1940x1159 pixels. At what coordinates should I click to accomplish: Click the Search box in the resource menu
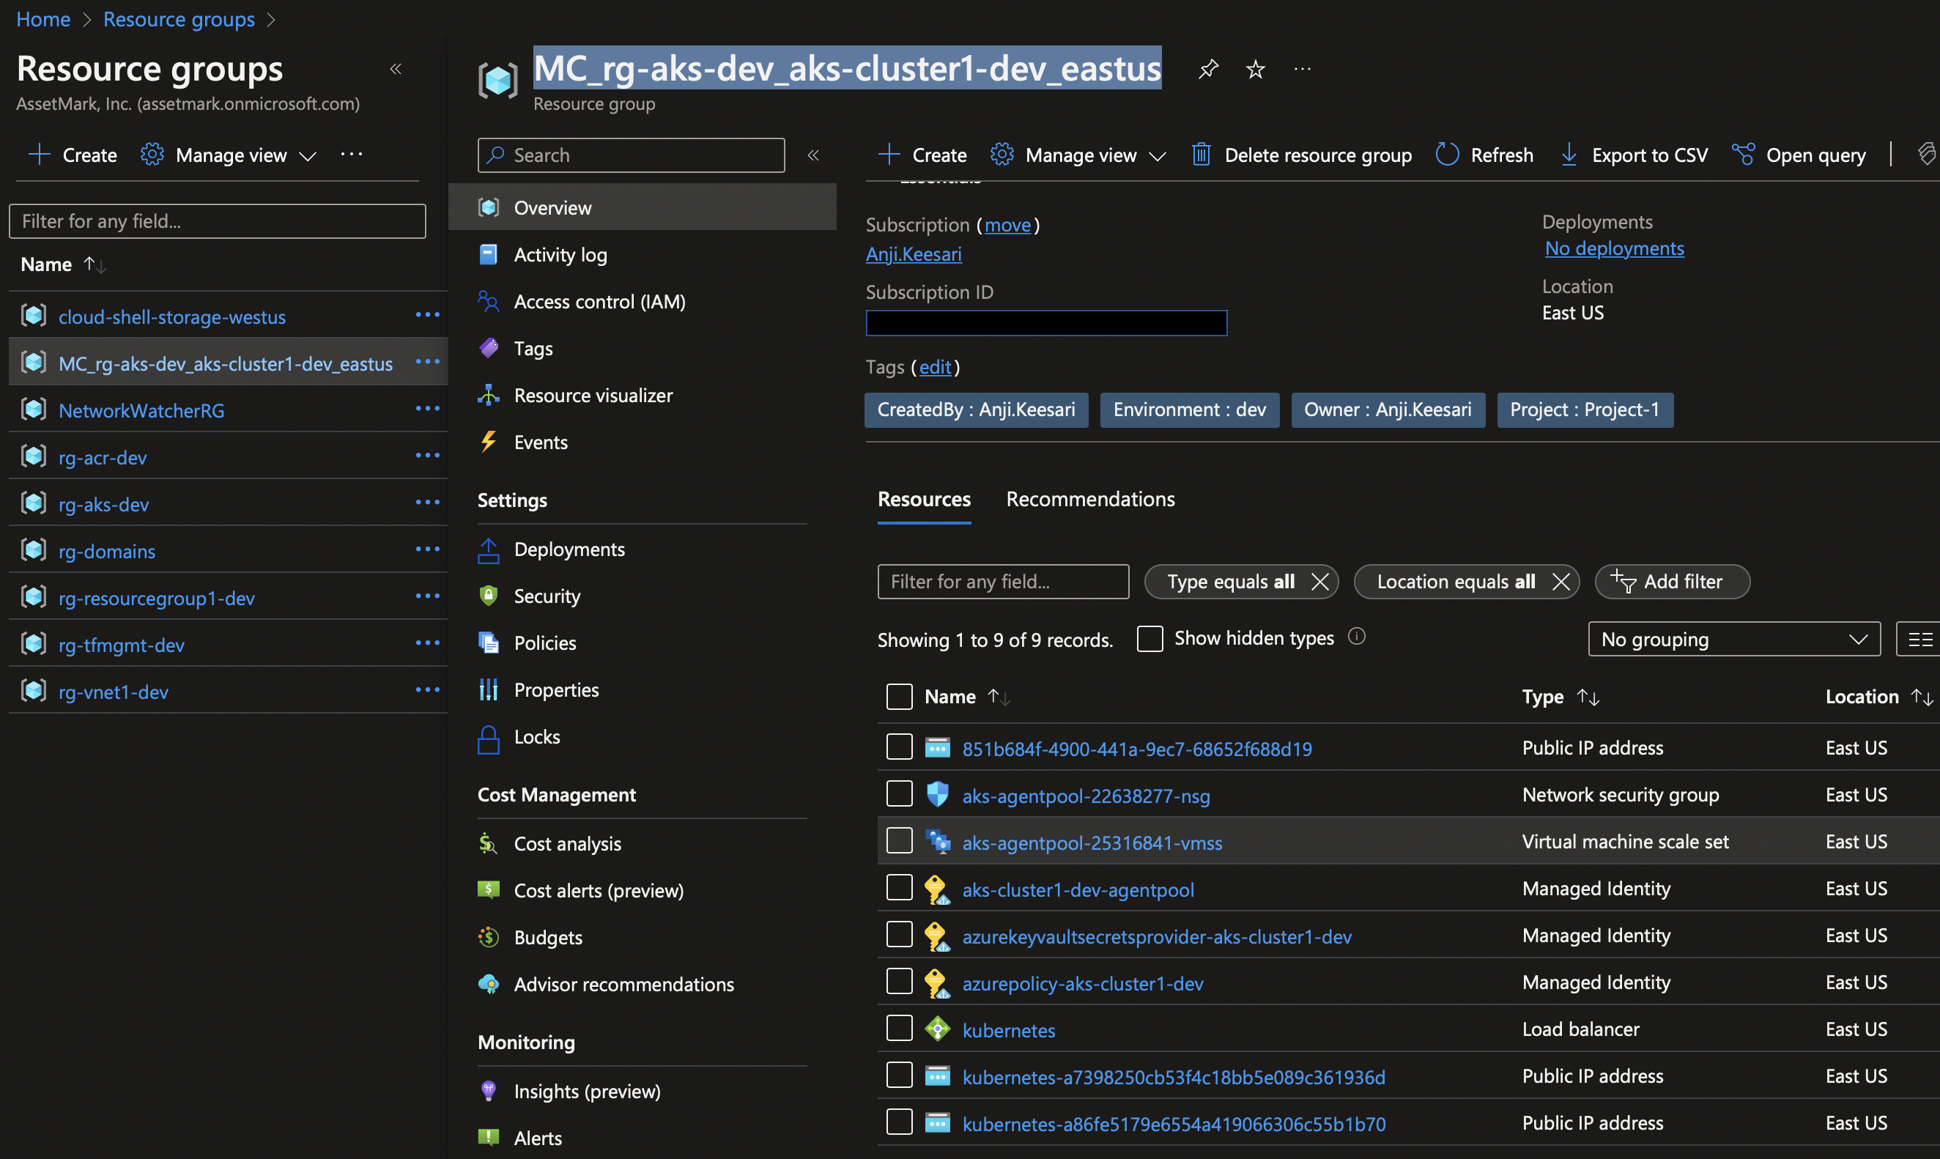(631, 155)
